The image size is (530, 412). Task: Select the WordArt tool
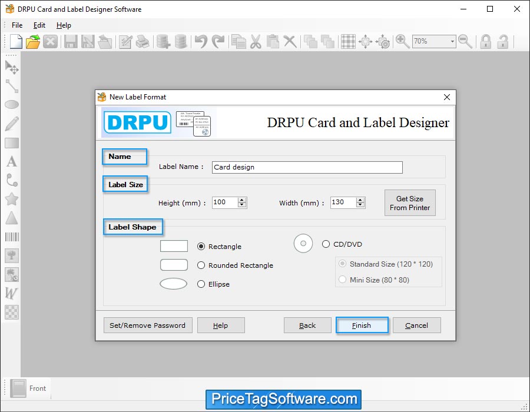(x=11, y=293)
